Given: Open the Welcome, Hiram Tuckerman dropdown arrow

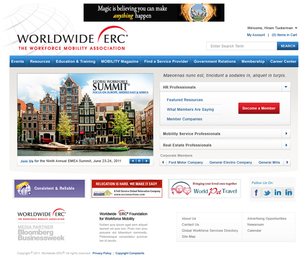Looking at the screenshot, I should (x=296, y=28).
